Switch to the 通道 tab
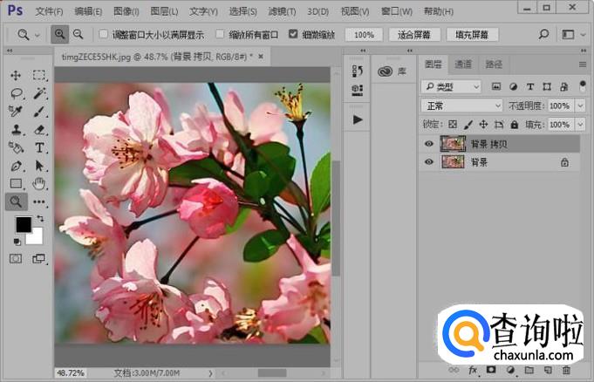 pyautogui.click(x=463, y=65)
